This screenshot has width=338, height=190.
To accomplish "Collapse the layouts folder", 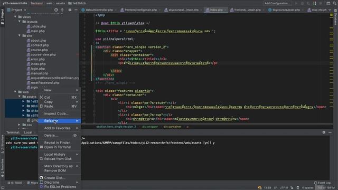I will coord(20,22).
